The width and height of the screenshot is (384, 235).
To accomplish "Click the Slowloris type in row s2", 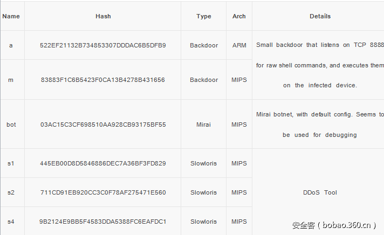I will point(204,192).
